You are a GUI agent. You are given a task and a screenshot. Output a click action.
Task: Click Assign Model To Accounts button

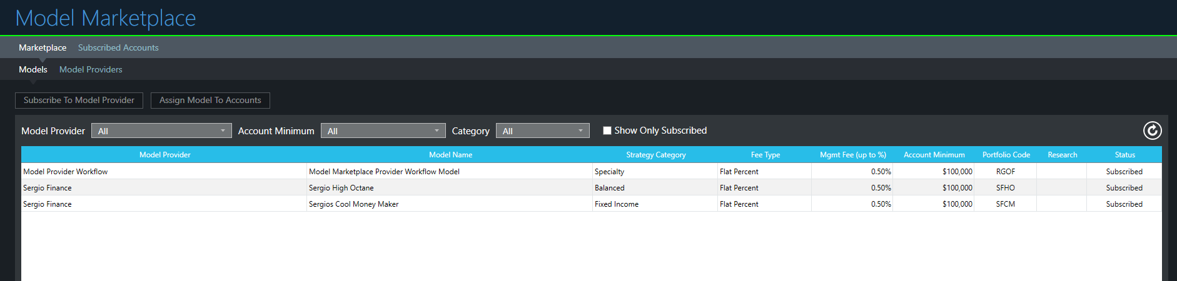pyautogui.click(x=210, y=100)
